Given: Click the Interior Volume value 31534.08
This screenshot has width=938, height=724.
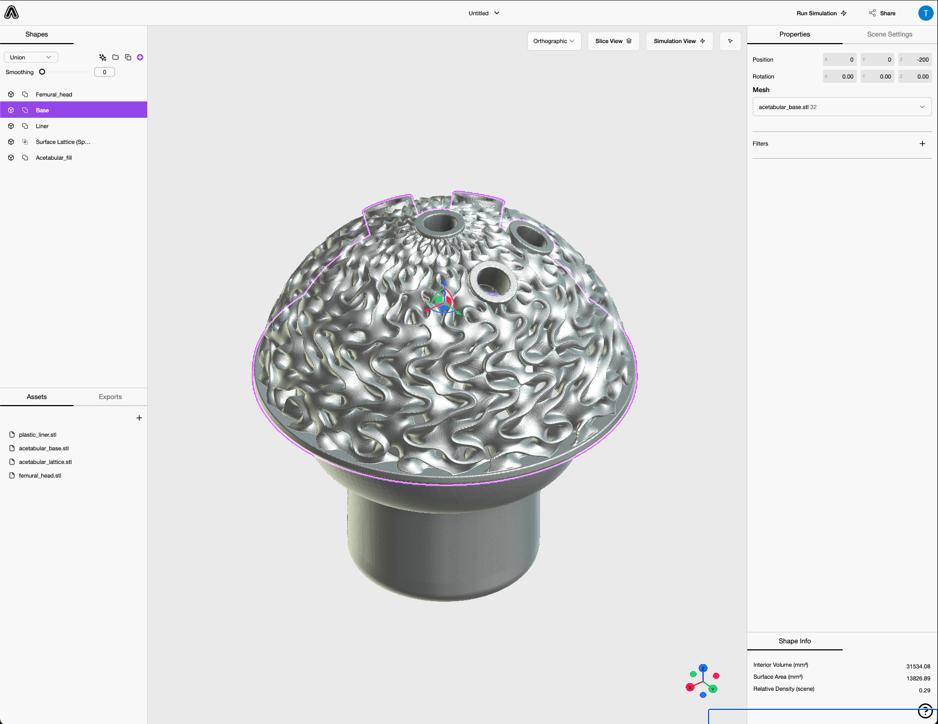Looking at the screenshot, I should (x=918, y=666).
